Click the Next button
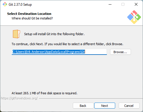 click(105, 105)
